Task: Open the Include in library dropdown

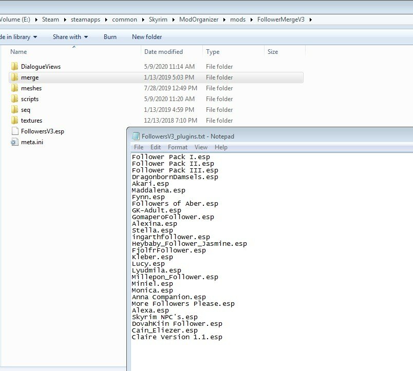Action: tap(18, 37)
